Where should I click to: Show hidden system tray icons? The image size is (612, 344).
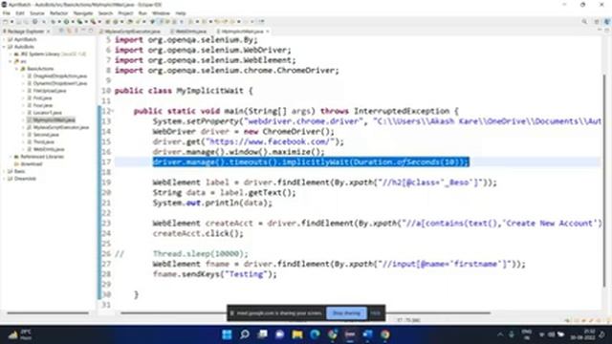point(500,334)
